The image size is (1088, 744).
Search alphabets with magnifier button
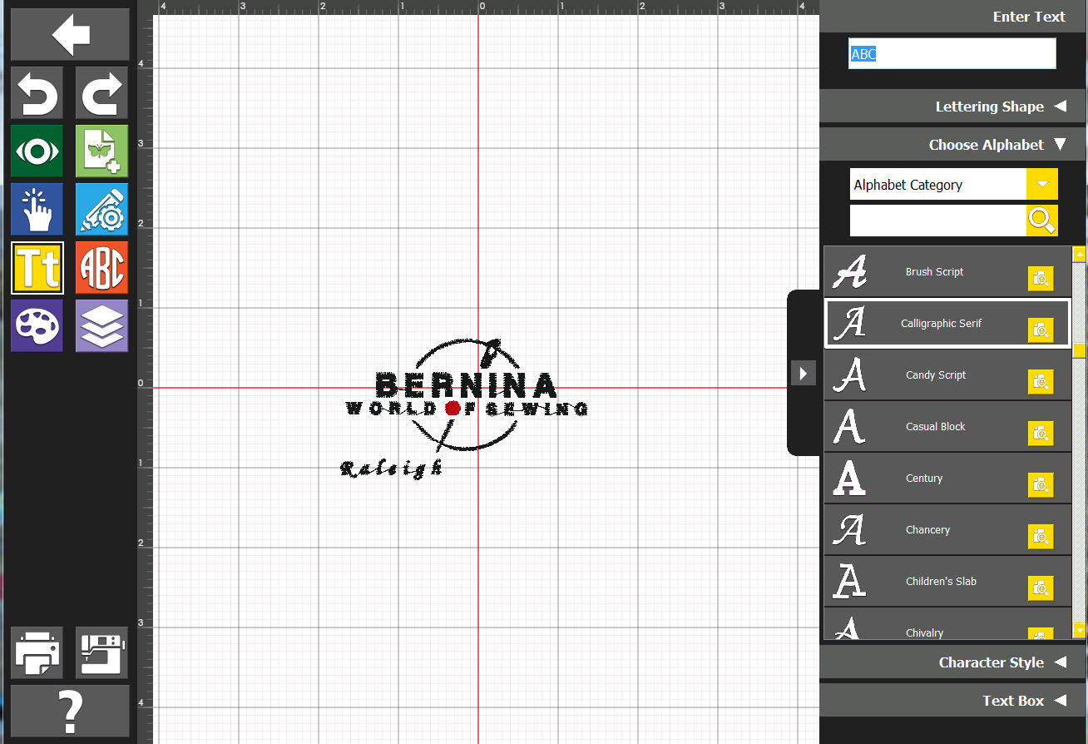1041,221
